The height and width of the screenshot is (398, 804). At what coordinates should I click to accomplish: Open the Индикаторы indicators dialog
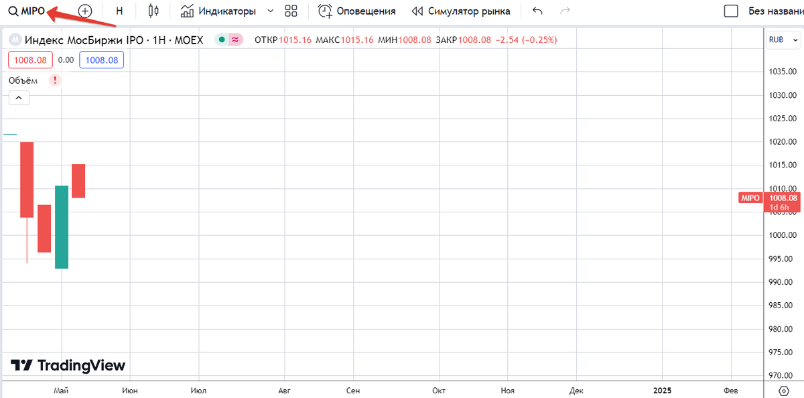218,11
